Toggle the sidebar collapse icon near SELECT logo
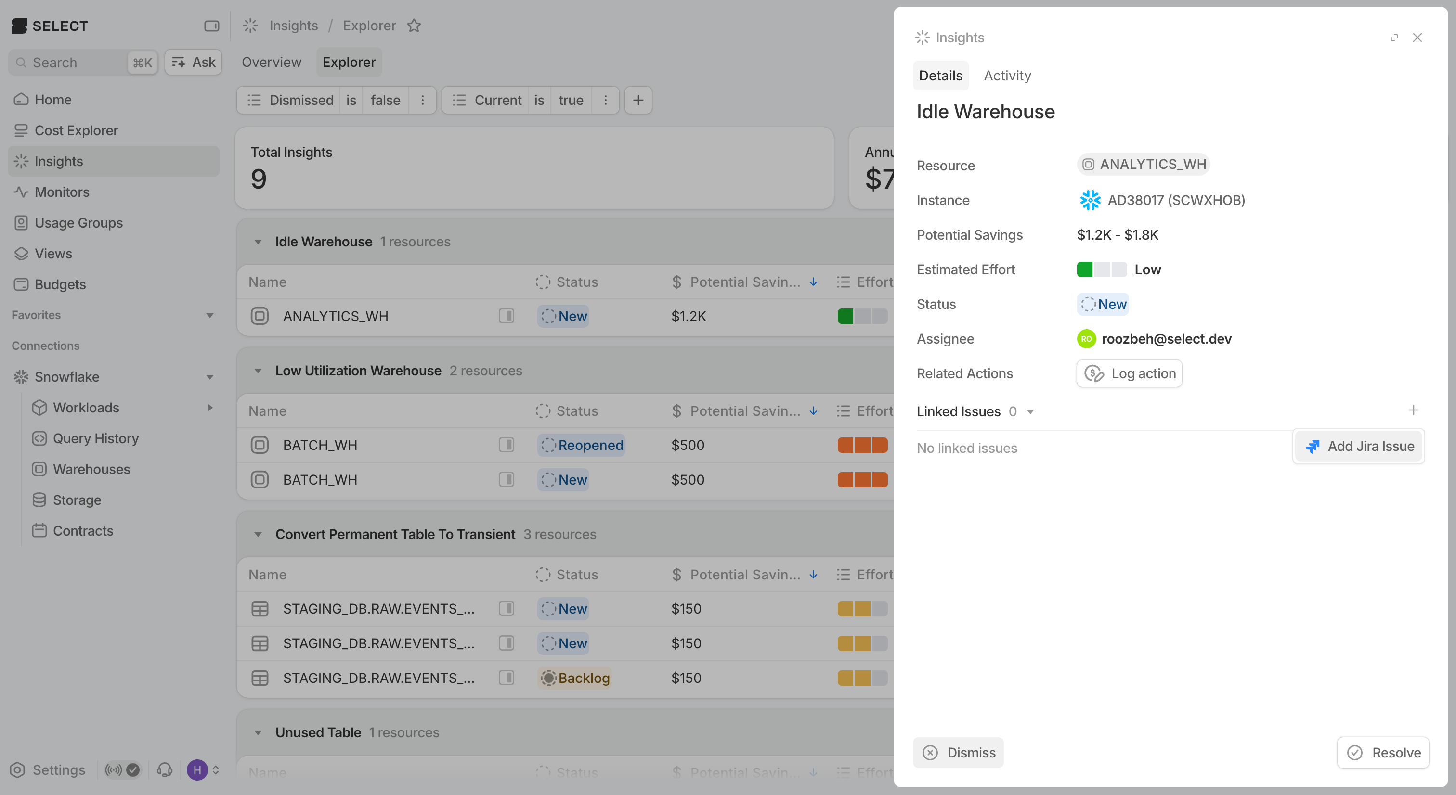This screenshot has width=1456, height=795. coord(211,26)
